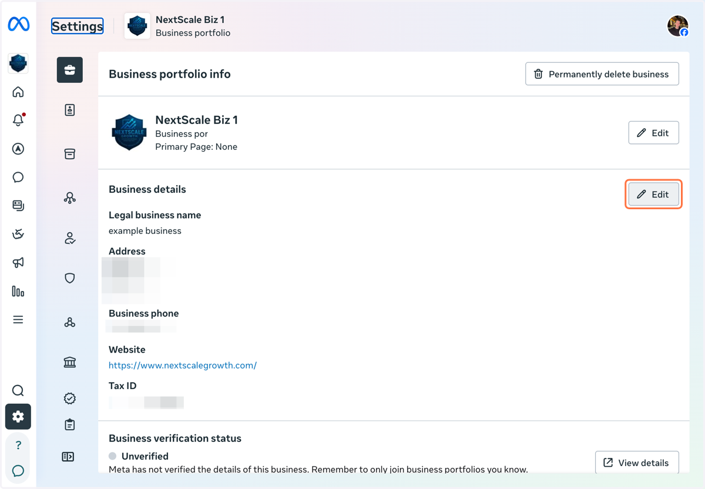Image resolution: width=705 pixels, height=489 pixels.
Task: Open Ads Manager compass icon
Action: click(x=18, y=149)
